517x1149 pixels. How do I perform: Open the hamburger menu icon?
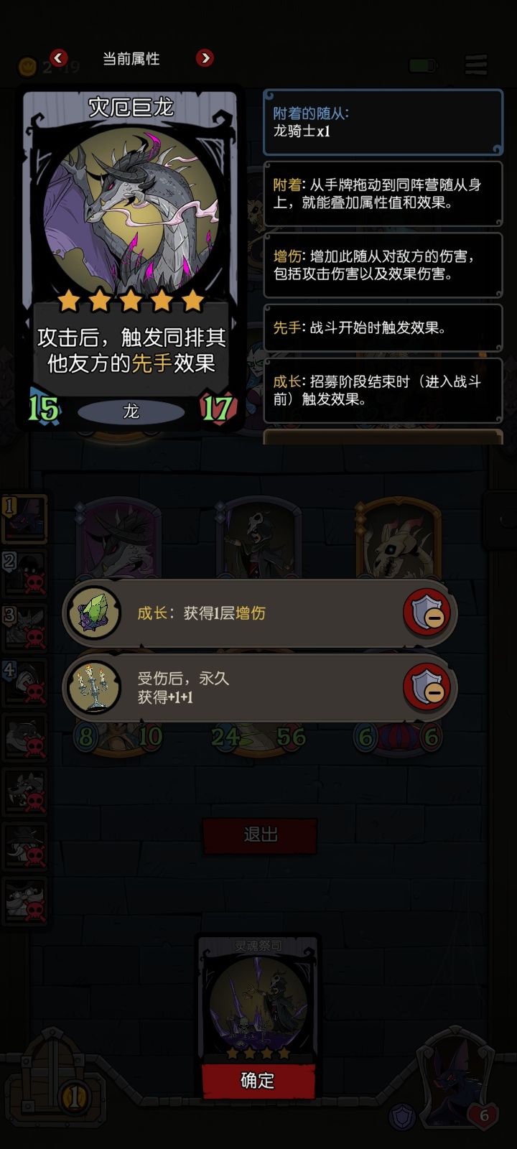coord(476,65)
